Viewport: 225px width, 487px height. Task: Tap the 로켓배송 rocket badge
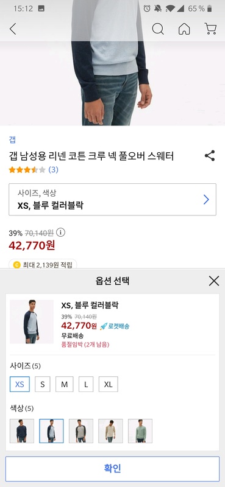click(115, 326)
